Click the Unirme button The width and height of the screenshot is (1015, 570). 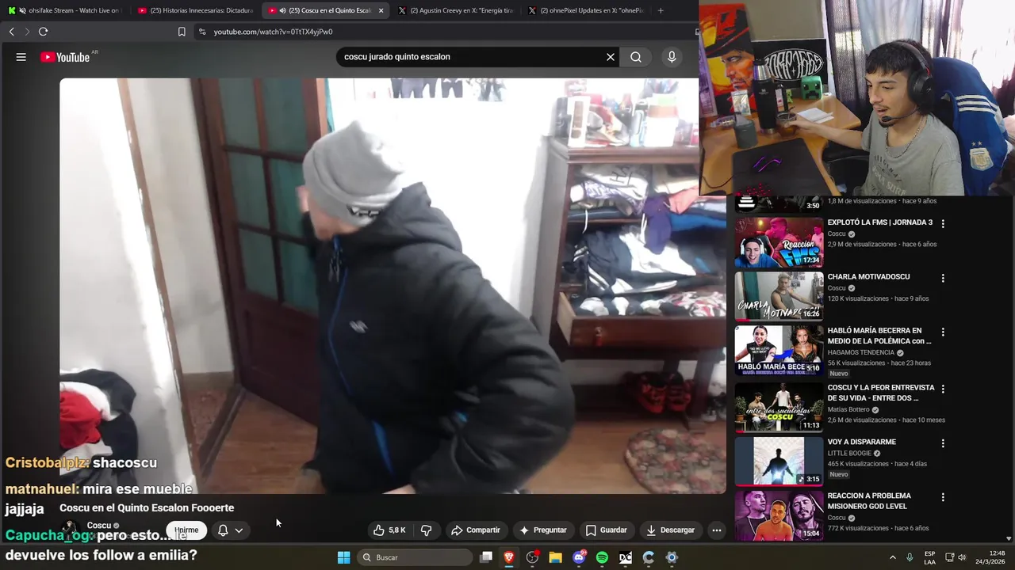coord(186,530)
